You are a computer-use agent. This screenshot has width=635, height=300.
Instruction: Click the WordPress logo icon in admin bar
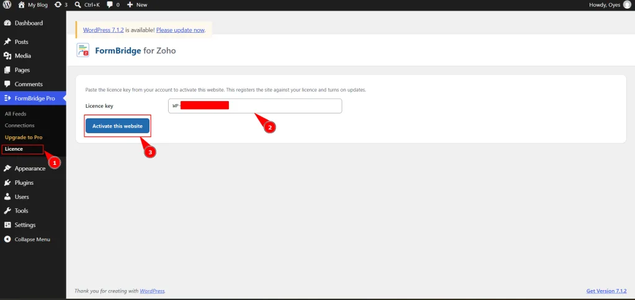tap(7, 5)
